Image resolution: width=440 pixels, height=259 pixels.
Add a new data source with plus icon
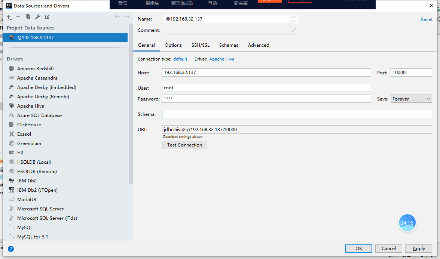coord(9,17)
